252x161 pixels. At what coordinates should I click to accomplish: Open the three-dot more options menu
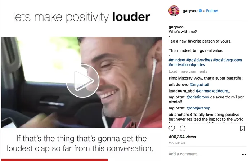pyautogui.click(x=244, y=154)
